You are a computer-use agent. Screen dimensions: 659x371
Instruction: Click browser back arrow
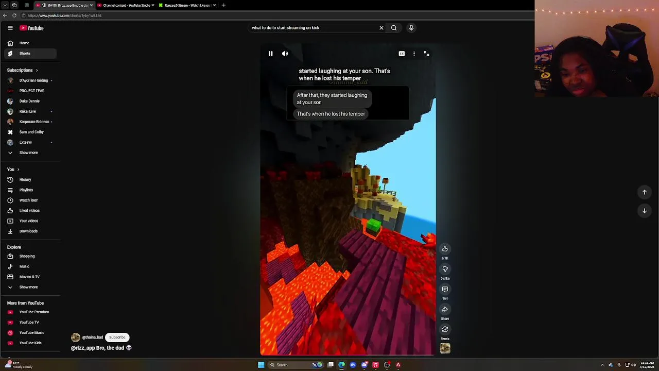tap(5, 15)
